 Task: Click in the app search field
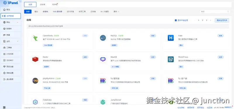coord(215,11)
